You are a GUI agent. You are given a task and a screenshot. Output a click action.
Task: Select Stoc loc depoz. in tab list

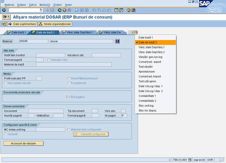tap(155, 111)
